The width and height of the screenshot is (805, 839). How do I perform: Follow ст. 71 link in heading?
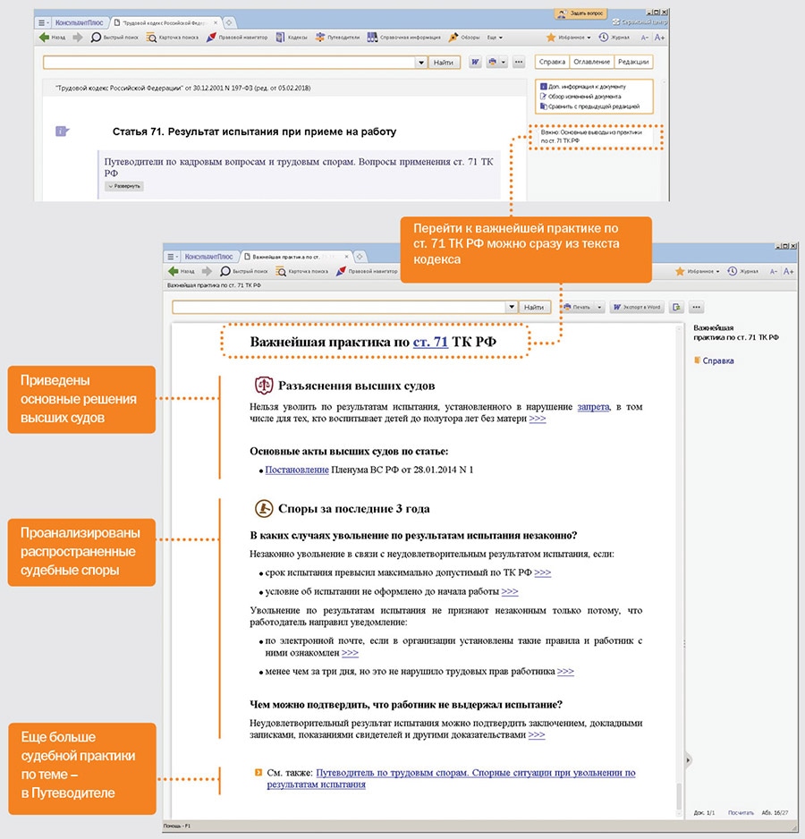(430, 342)
